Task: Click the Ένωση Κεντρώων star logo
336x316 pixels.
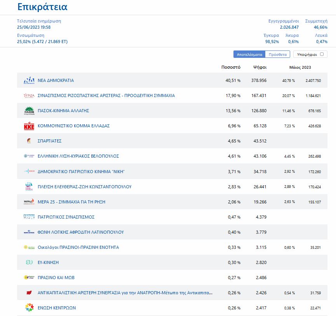Action: 29,308
